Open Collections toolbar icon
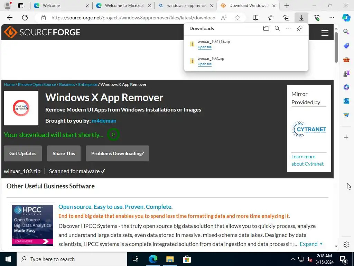354x266 pixels. (286, 18)
